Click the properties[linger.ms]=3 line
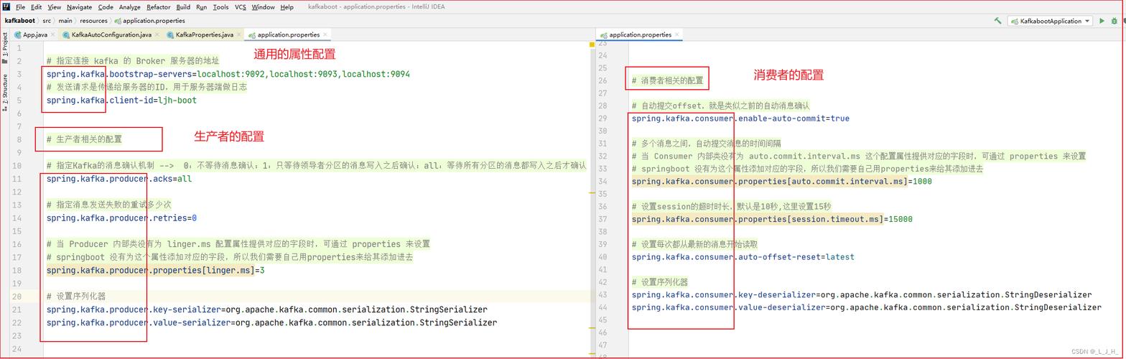 [156, 271]
